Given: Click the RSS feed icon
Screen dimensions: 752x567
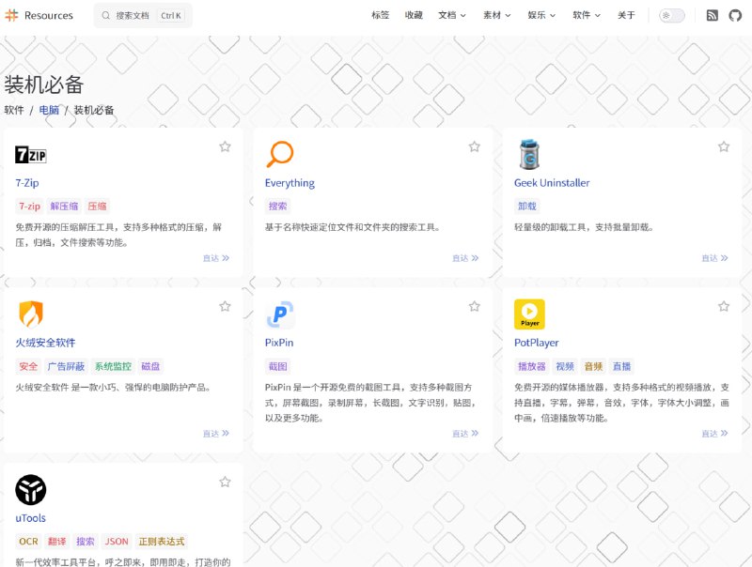Looking at the screenshot, I should (x=713, y=15).
